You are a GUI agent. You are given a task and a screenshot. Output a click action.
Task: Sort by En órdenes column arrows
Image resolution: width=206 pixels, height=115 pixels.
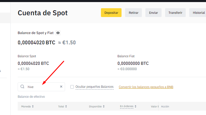point(135,106)
